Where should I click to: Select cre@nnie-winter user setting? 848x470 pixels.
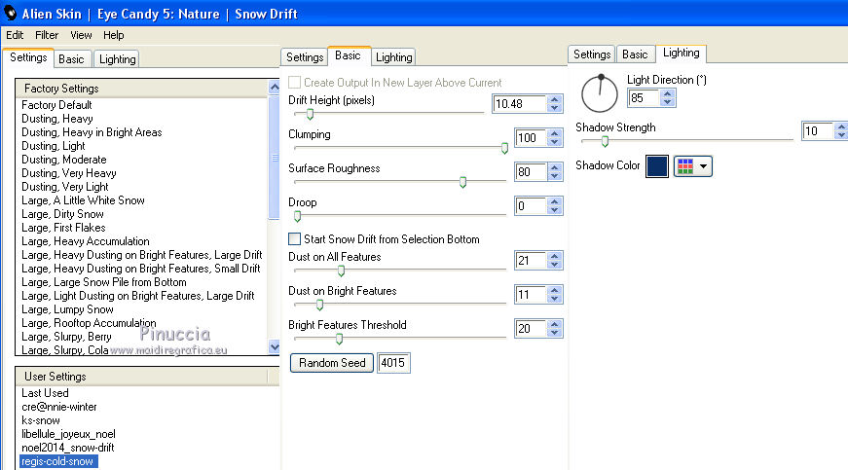coord(59,406)
